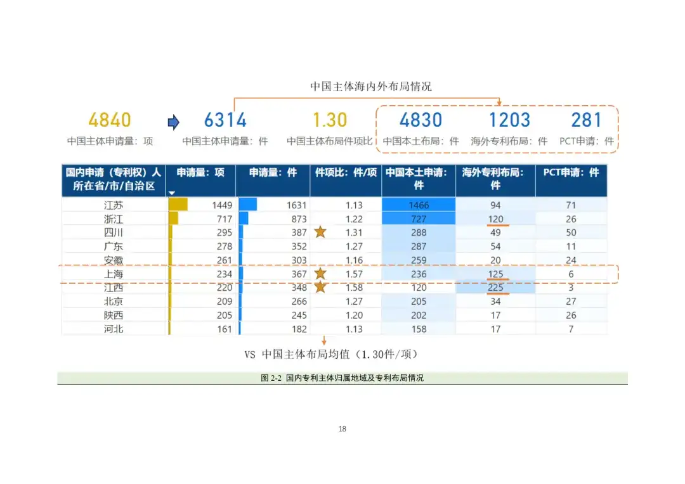Select the 浙江 row label

click(114, 219)
